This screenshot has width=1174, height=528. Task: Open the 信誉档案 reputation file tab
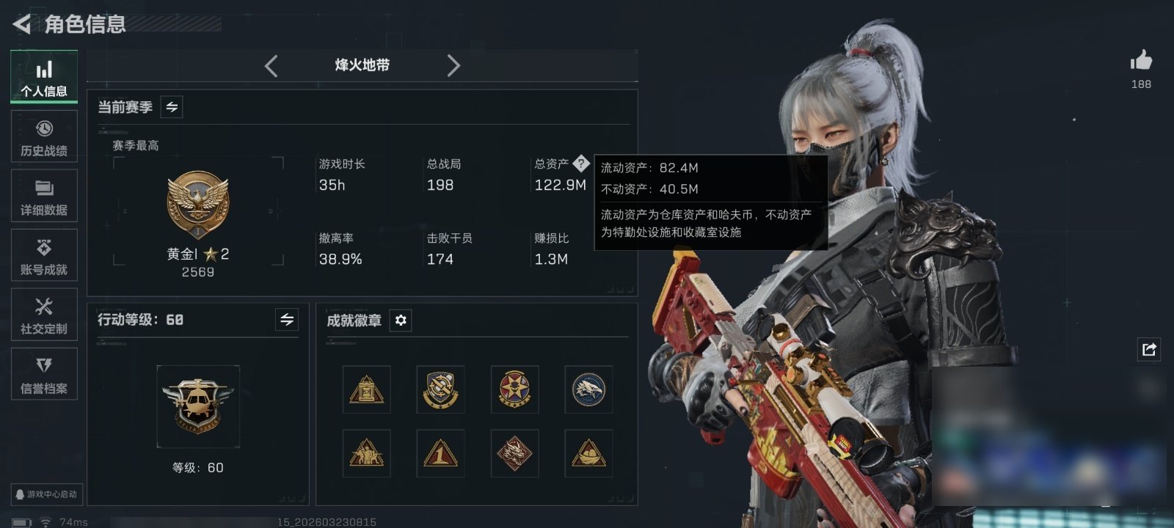[44, 374]
